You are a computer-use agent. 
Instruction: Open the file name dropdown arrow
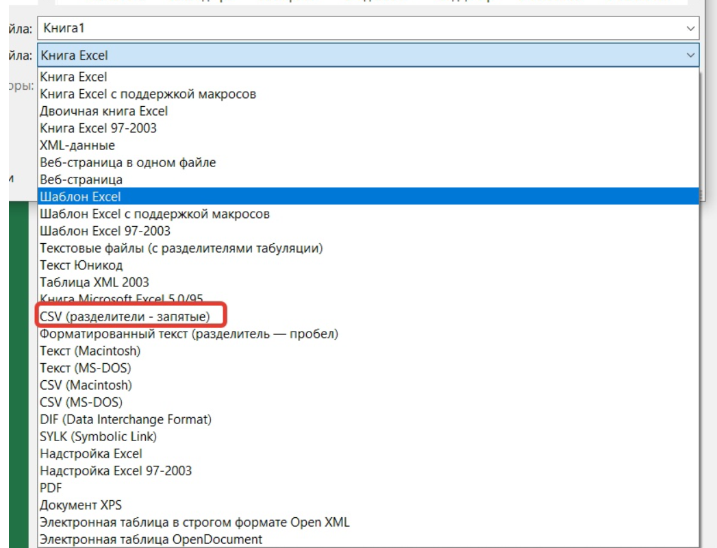click(x=690, y=28)
